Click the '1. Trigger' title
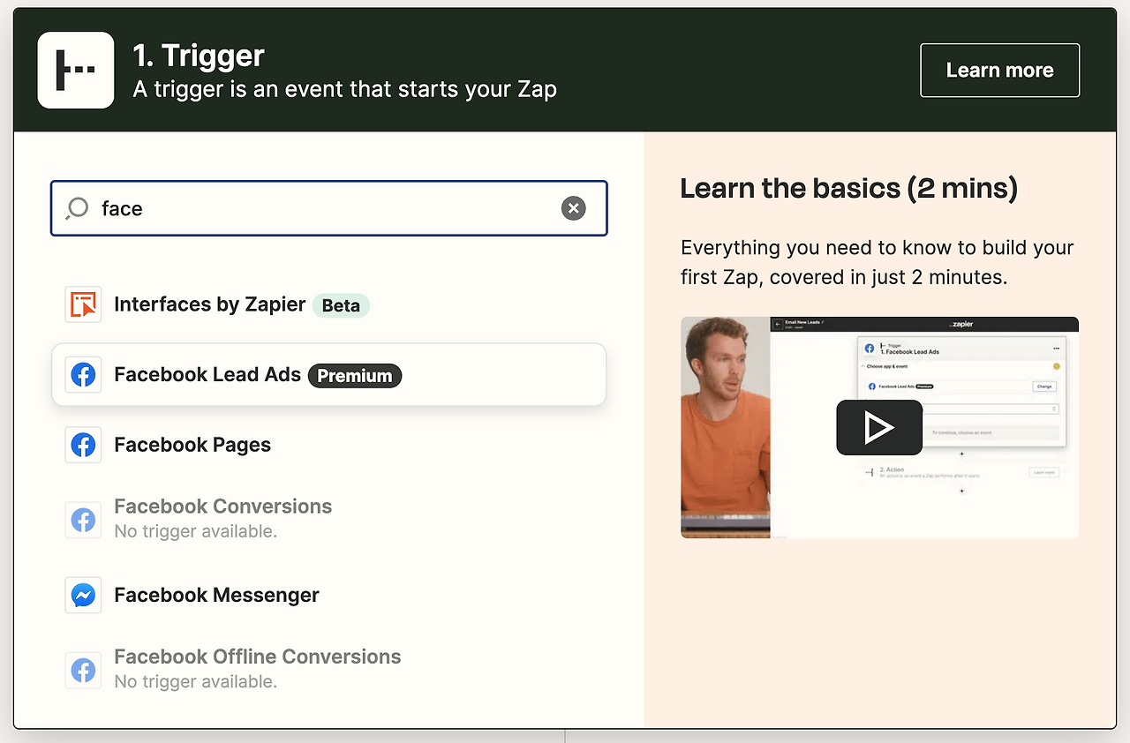 click(199, 56)
